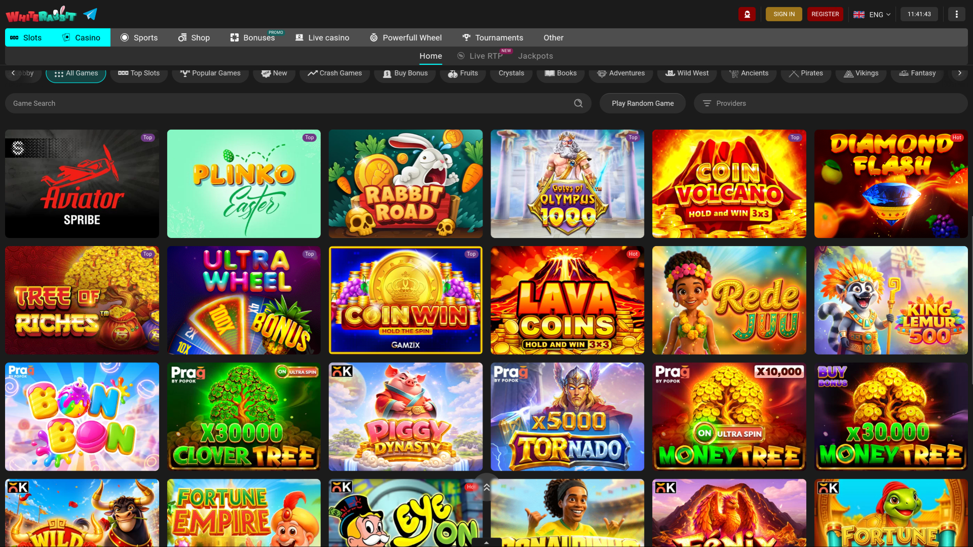Screen dimensions: 973x547
Task: Click the REGISTER button
Action: [825, 14]
